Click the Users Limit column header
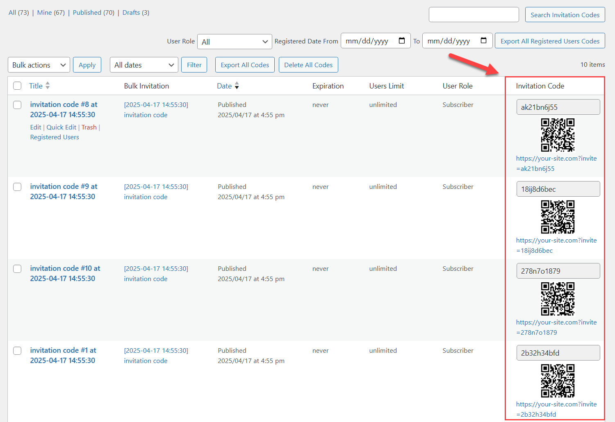Viewport: 615px width, 422px height. click(386, 86)
